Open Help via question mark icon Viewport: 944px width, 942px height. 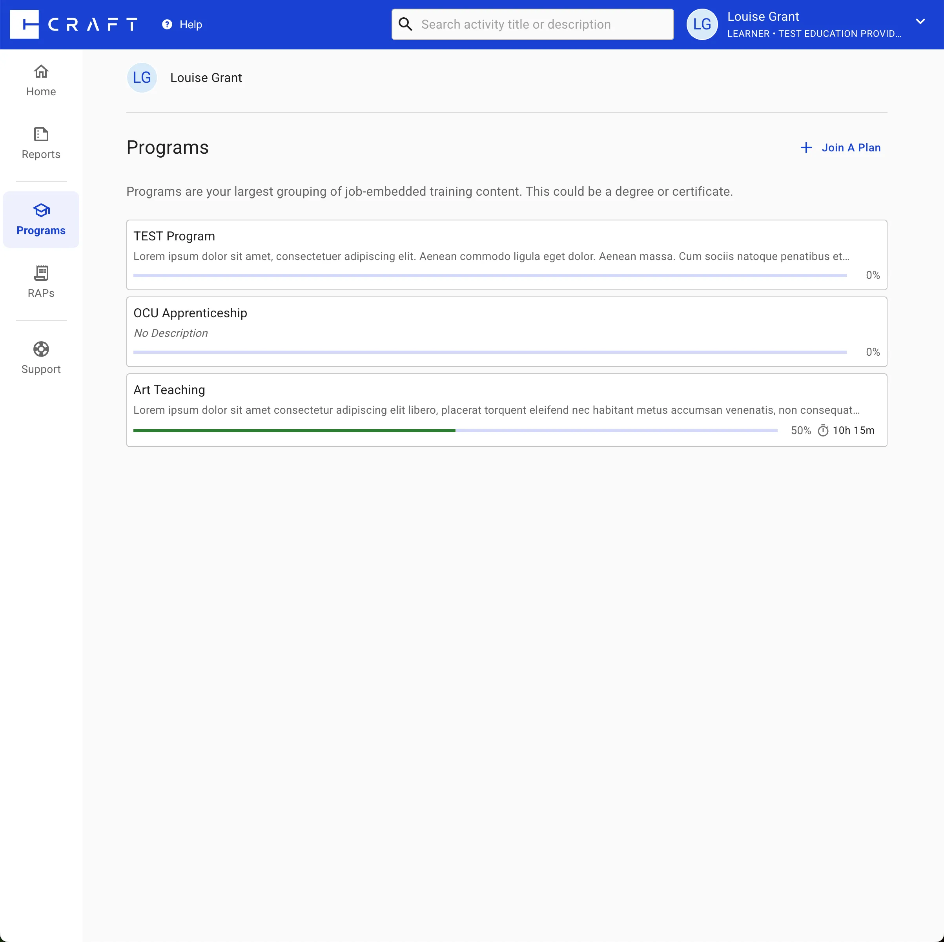tap(167, 24)
